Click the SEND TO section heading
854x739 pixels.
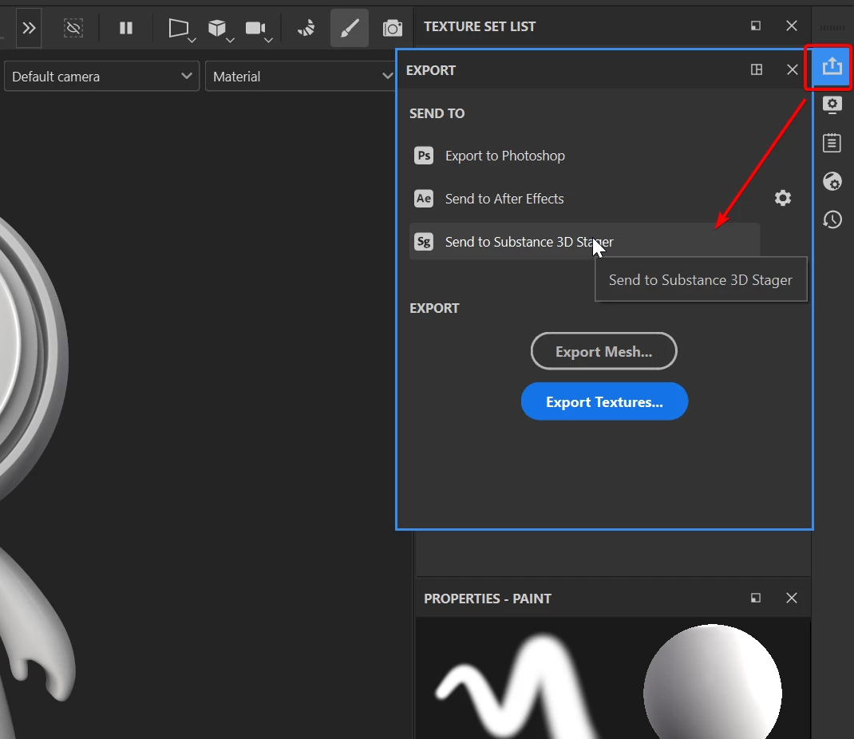pos(437,113)
